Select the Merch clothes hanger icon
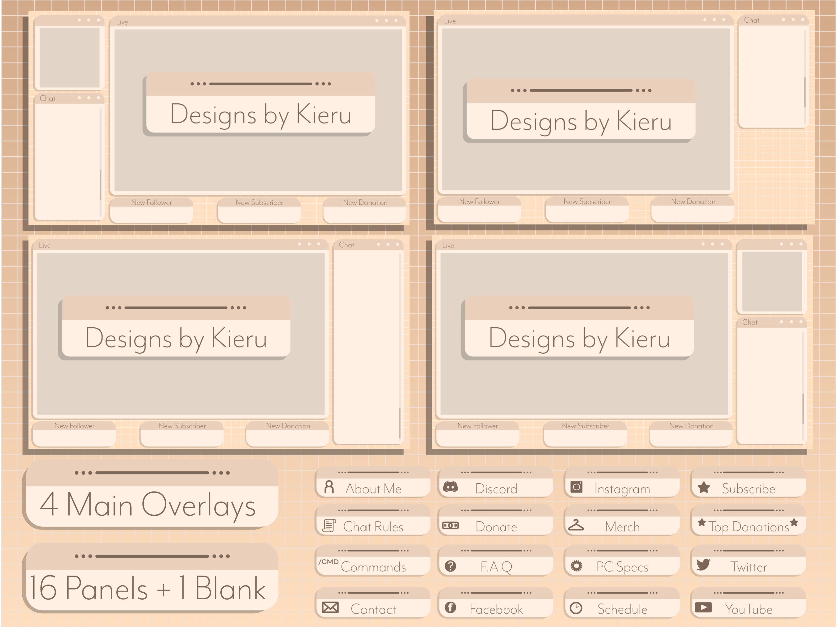Viewport: 836px width, 627px height. pos(577,526)
